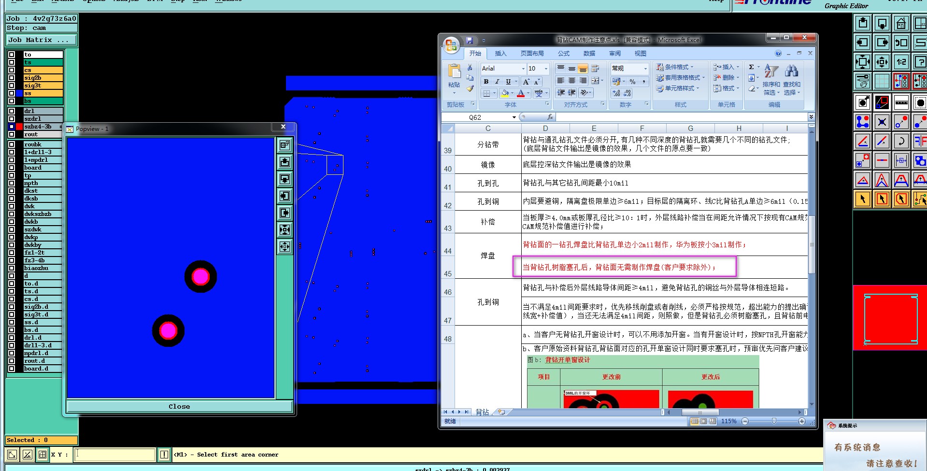Image resolution: width=927 pixels, height=471 pixels.
Task: Expand the 条件格式 conditional formatting menu
Action: pos(674,67)
